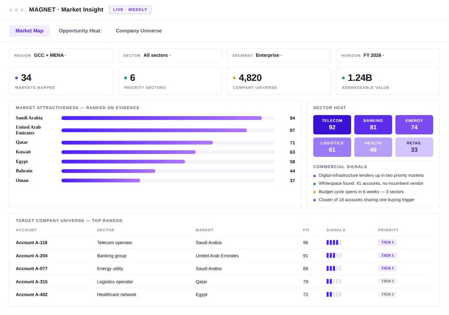Click Digital-infrastructure tenders signal text
449x315 pixels.
(371, 175)
